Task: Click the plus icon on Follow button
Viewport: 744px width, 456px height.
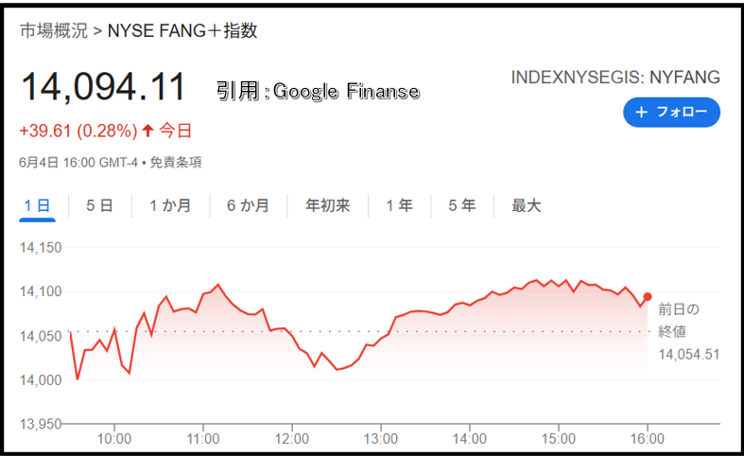Action: coord(642,112)
